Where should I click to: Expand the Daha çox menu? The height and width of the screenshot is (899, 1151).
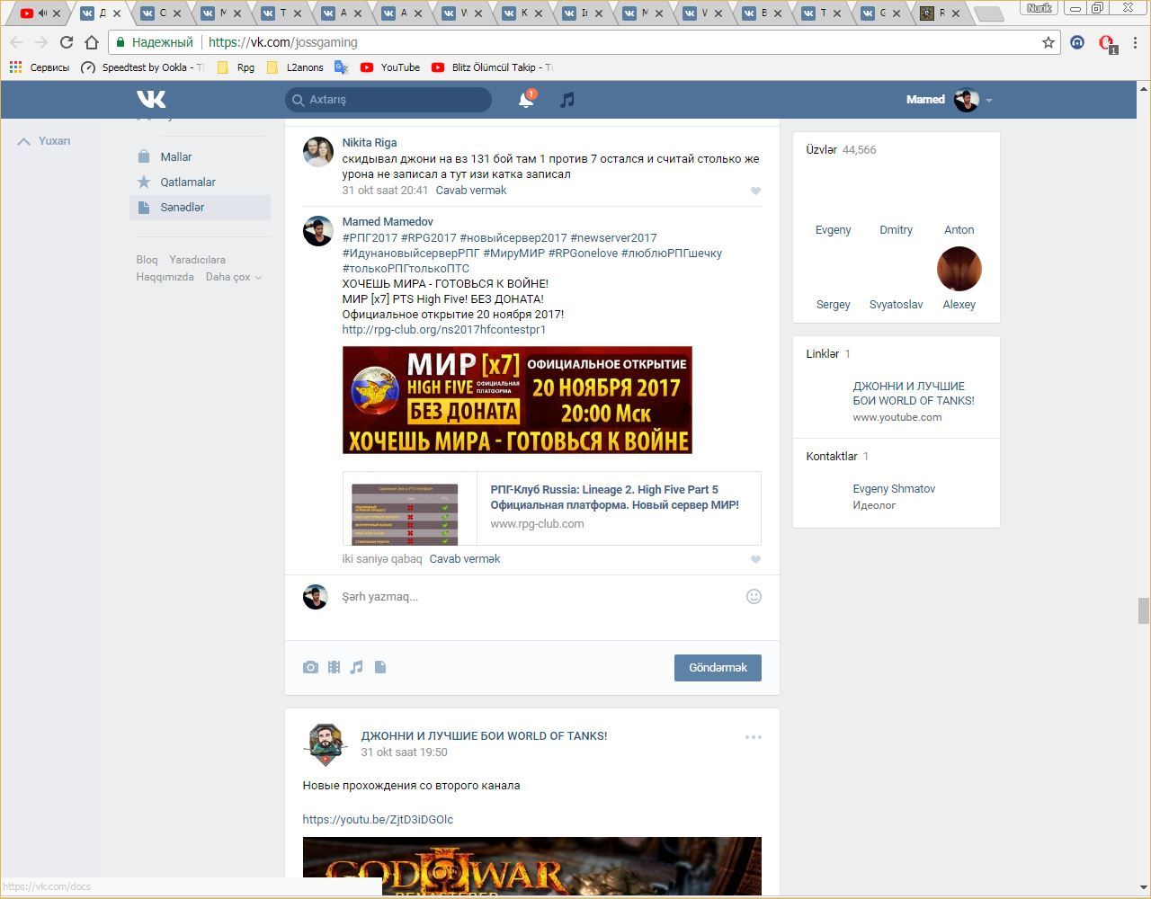click(234, 277)
